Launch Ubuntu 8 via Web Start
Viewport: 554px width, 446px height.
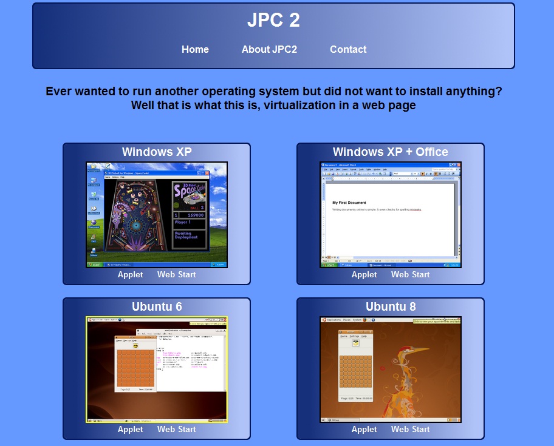[x=410, y=430]
